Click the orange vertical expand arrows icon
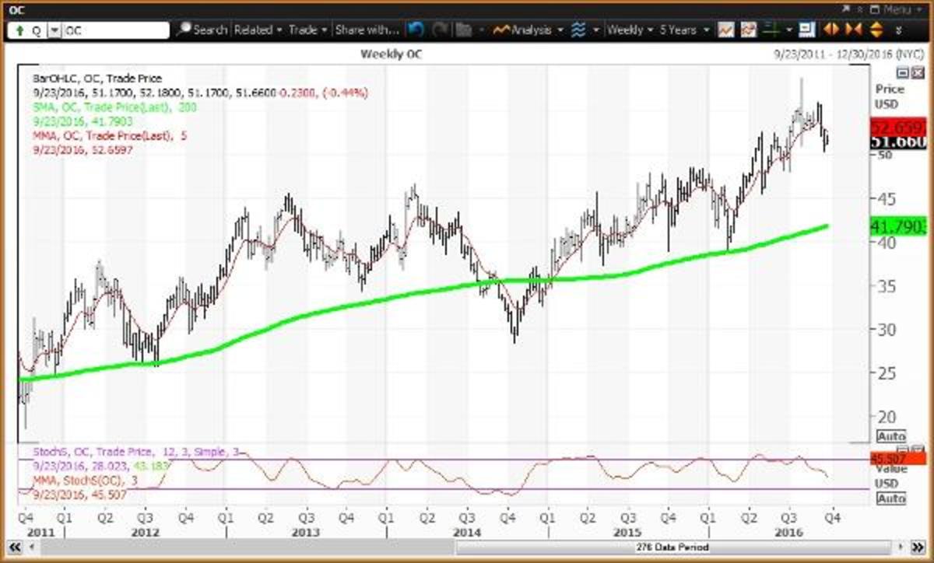The image size is (934, 563). (x=876, y=30)
